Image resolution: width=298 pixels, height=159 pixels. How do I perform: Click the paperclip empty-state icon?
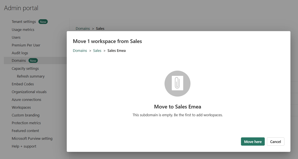tap(177, 83)
